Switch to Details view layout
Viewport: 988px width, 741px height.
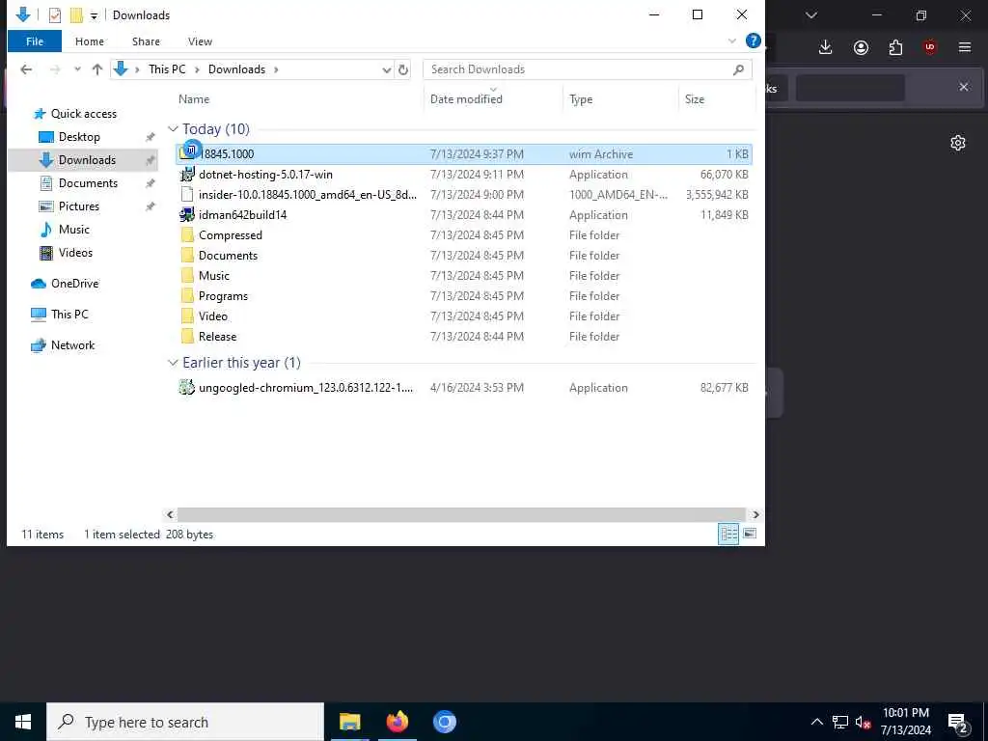point(728,535)
